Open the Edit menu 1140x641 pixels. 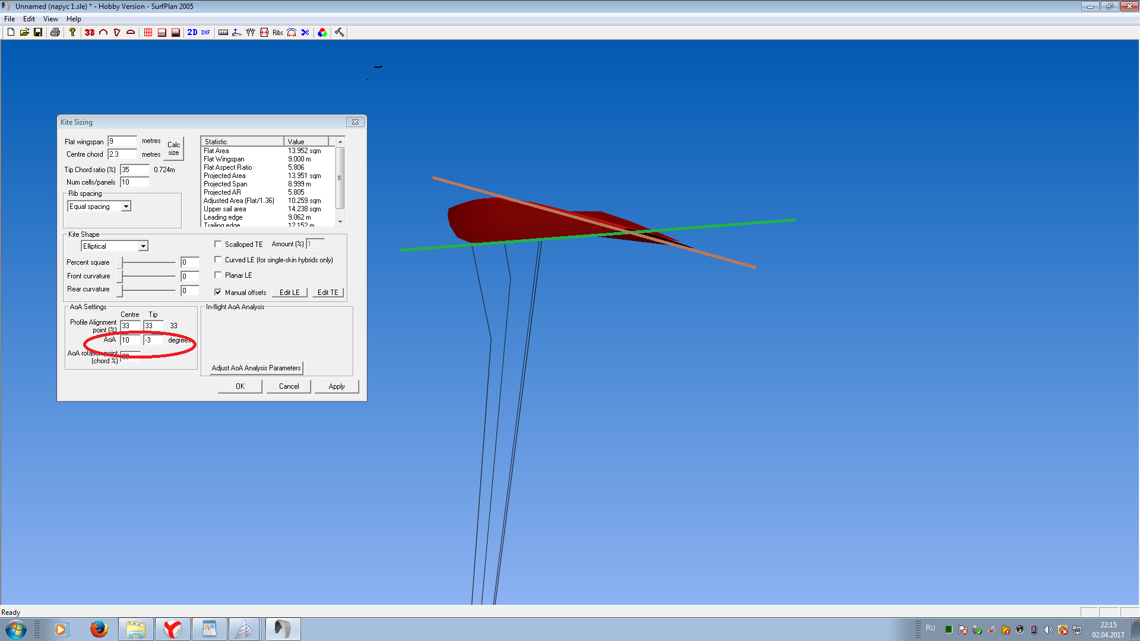coord(28,19)
